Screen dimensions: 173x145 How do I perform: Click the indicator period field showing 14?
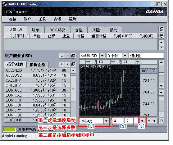click(117, 121)
